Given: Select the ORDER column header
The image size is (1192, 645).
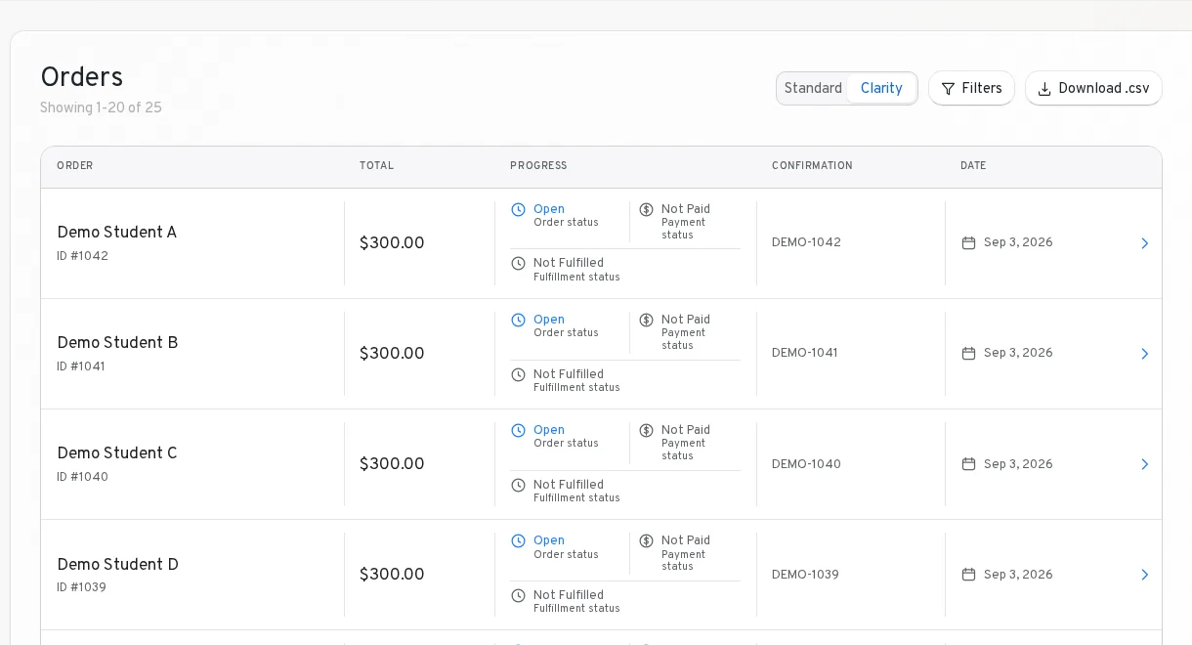Looking at the screenshot, I should (x=75, y=166).
